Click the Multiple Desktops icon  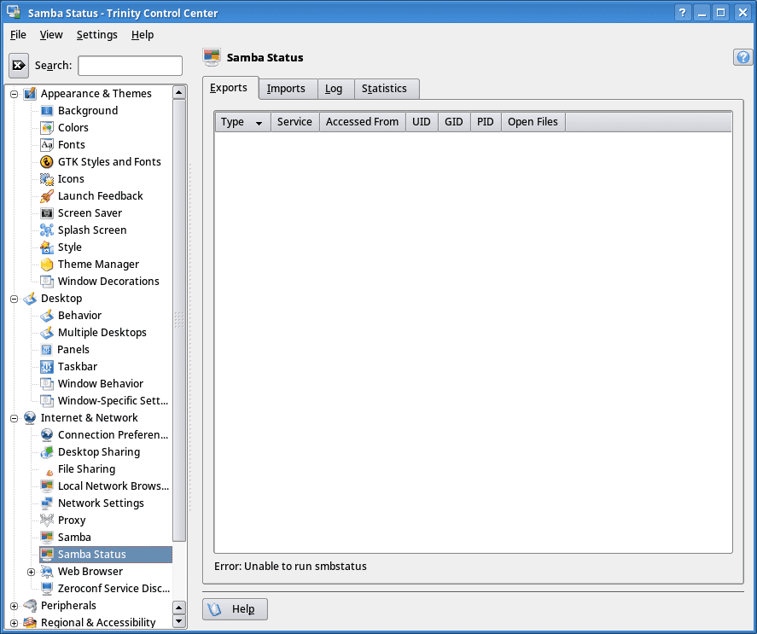[x=47, y=333]
